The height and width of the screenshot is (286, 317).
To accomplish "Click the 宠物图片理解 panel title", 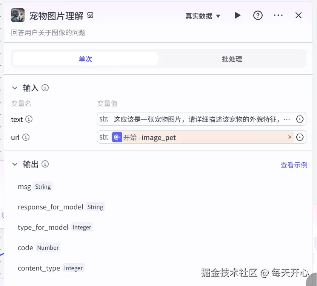I will tap(56, 16).
